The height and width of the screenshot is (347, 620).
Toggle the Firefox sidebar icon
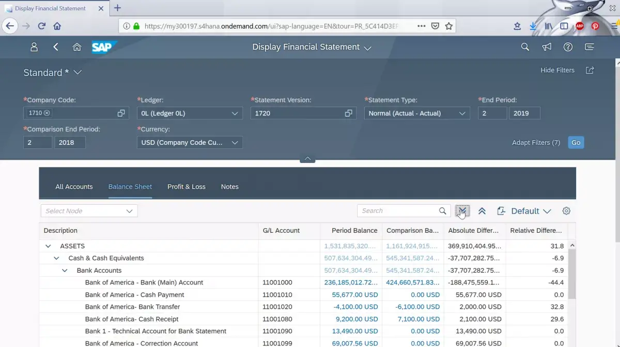coord(564,26)
